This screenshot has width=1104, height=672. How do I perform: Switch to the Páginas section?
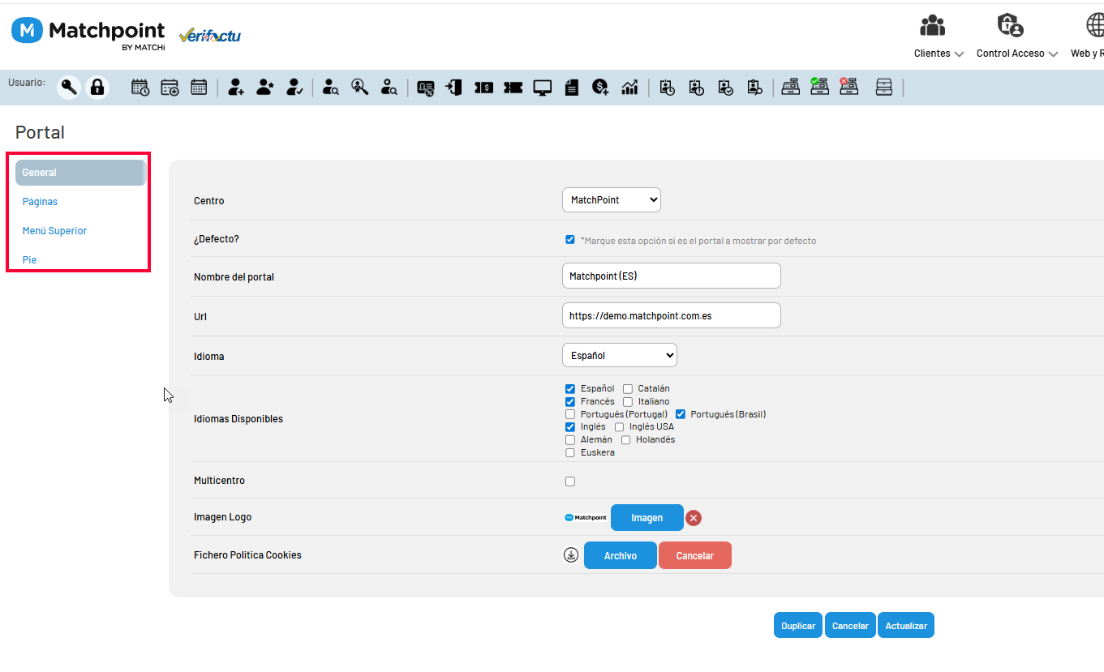pyautogui.click(x=40, y=202)
